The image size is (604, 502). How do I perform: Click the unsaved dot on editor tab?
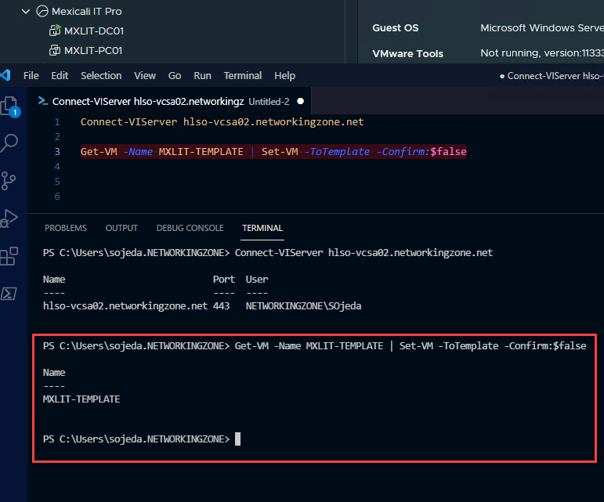click(x=300, y=102)
